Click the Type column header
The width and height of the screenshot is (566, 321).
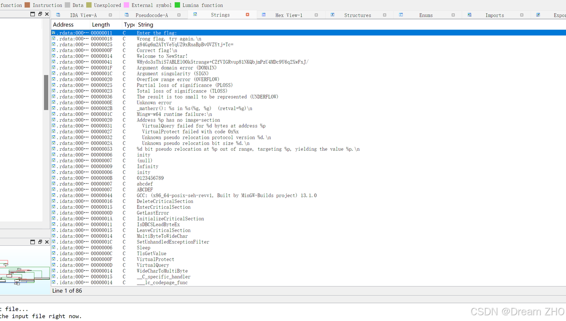[x=128, y=25]
